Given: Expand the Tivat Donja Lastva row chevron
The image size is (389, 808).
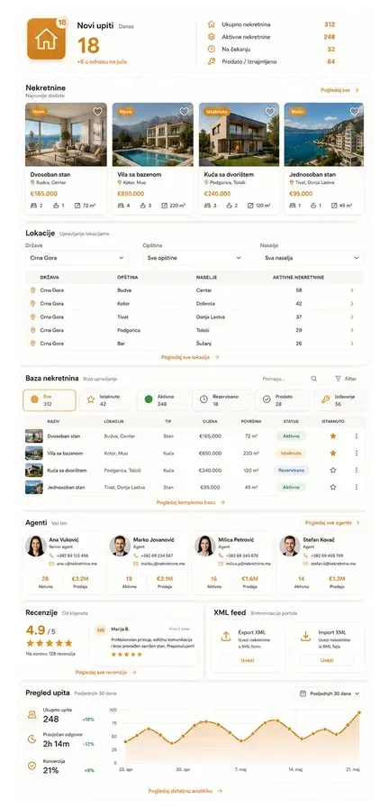Looking at the screenshot, I should (352, 317).
